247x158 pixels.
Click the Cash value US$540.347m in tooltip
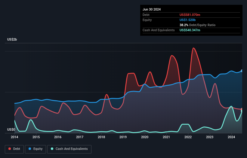pyautogui.click(x=190, y=30)
